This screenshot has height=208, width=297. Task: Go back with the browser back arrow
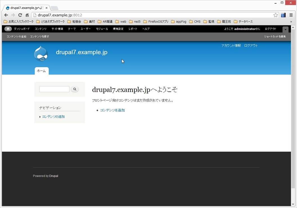coord(6,15)
